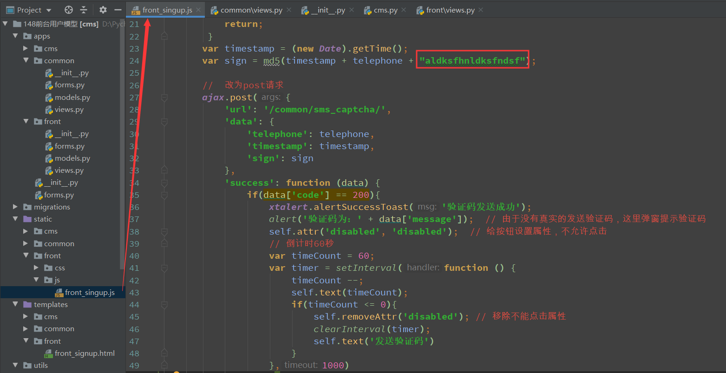
Task: Collapse the 148前台用户模型 project root arrow
Action: coord(5,24)
